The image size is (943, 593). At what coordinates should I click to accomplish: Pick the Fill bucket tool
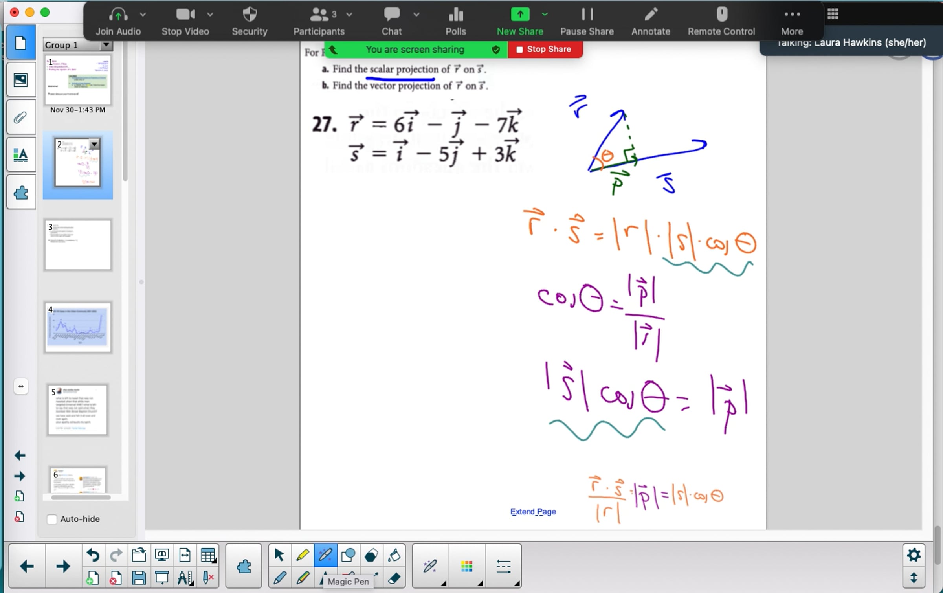(x=394, y=555)
